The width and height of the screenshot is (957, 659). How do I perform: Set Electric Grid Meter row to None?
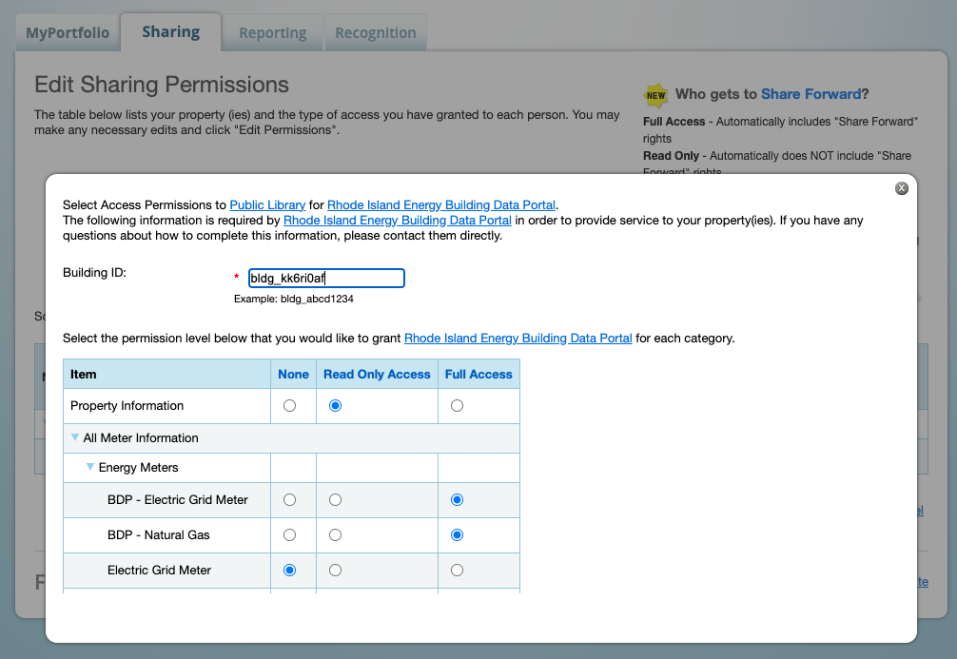(x=290, y=570)
